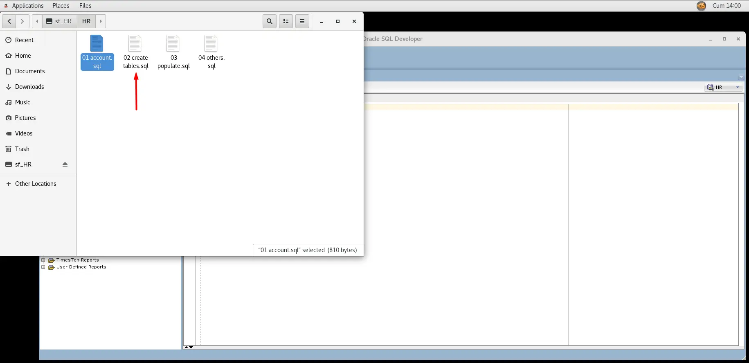This screenshot has width=749, height=363.
Task: Open Downloads in the sidebar
Action: (29, 87)
